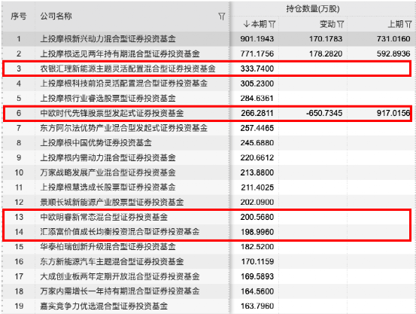Click the 公司名称 column header text
The image size is (416, 314).
tap(56, 17)
